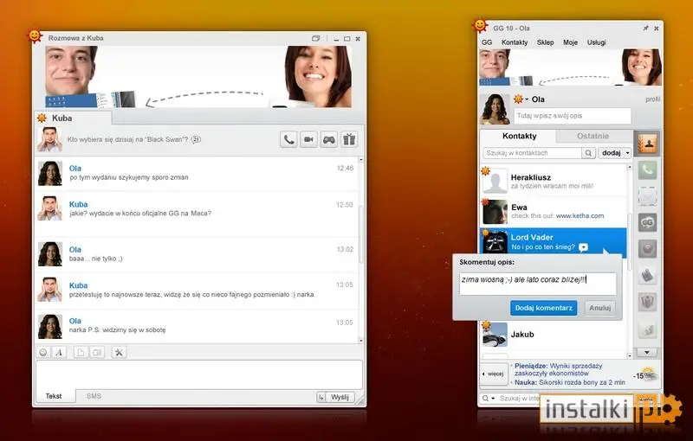Click the comment text box in popup
The height and width of the screenshot is (441, 693).
pos(538,284)
